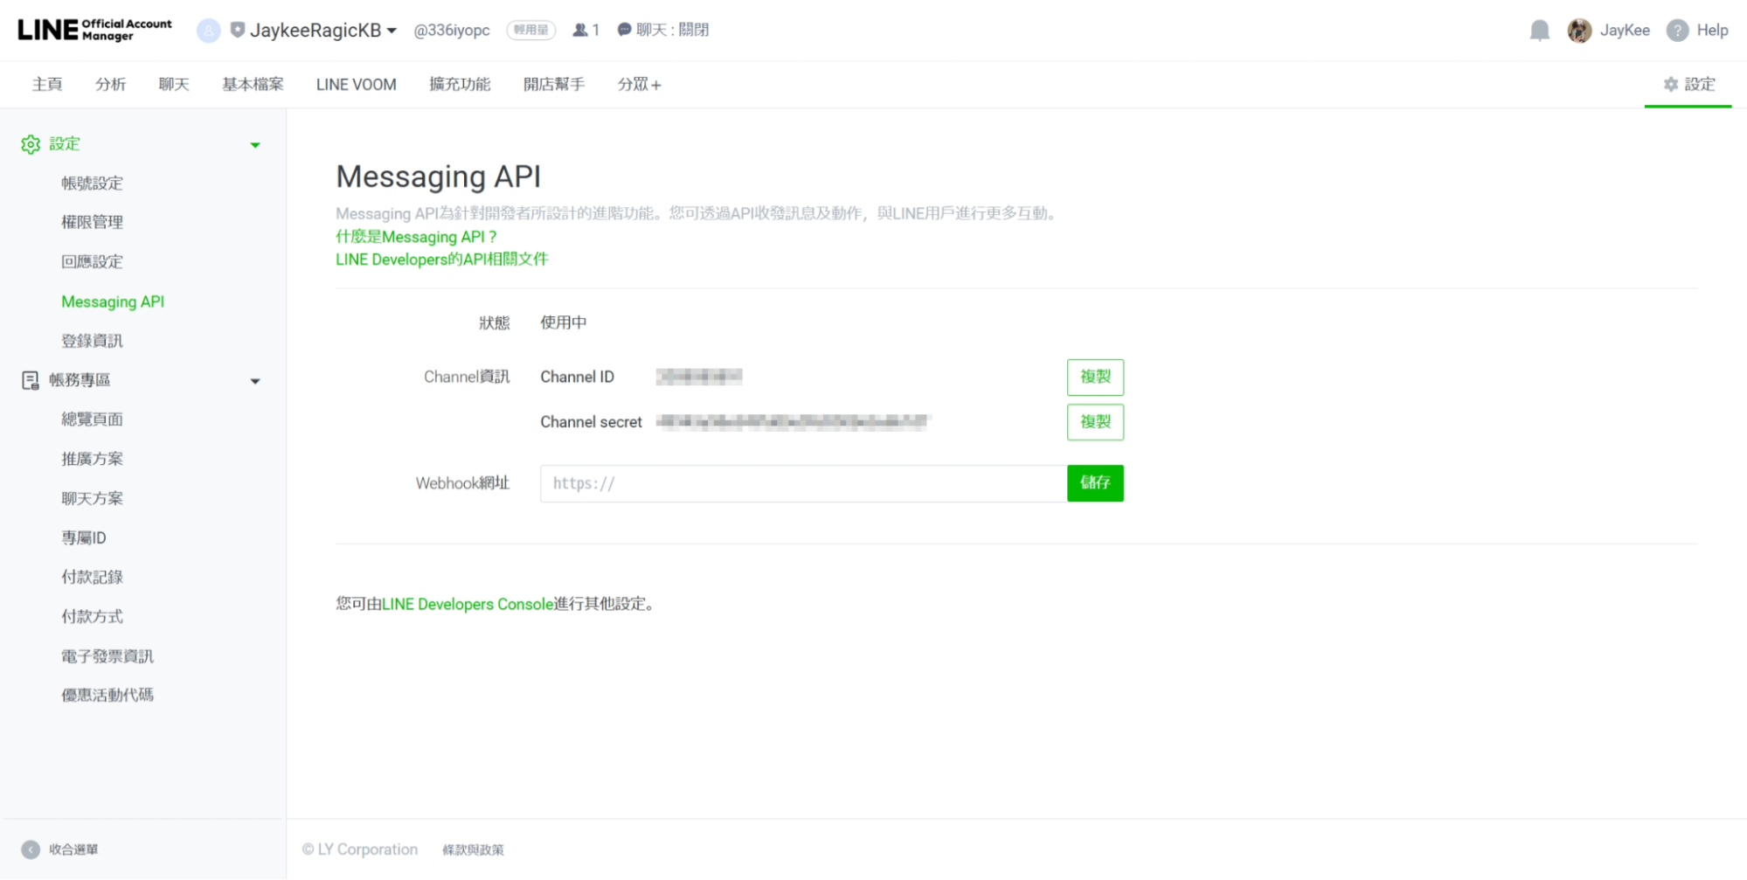Click the JayKee profile picture
This screenshot has height=880, width=1747.
tap(1579, 31)
